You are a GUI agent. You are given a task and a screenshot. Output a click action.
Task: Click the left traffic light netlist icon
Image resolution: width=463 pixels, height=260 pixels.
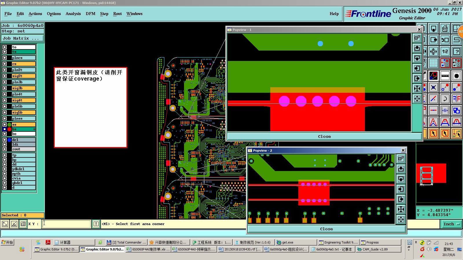coord(445,63)
